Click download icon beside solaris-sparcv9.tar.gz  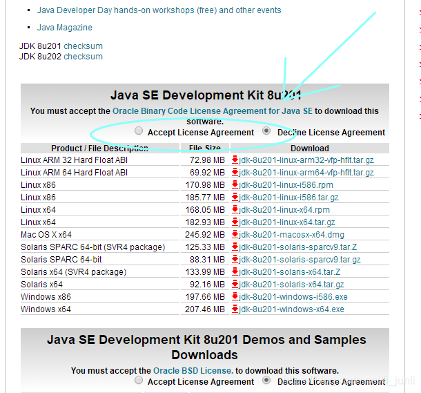[x=235, y=260]
